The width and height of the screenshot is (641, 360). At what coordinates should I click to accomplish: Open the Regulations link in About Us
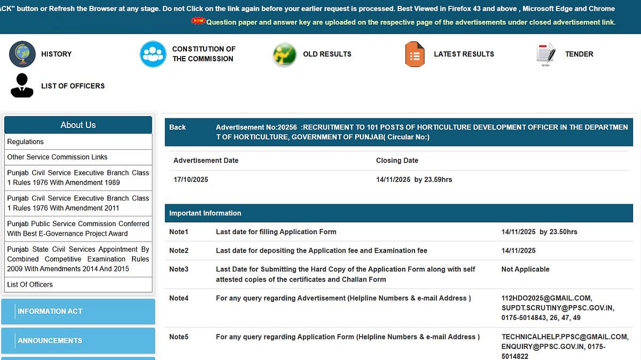tap(26, 142)
